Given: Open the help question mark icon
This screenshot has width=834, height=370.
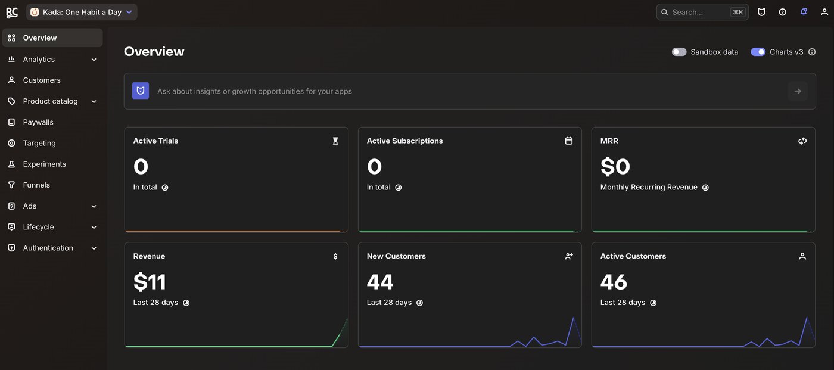Looking at the screenshot, I should coord(783,12).
